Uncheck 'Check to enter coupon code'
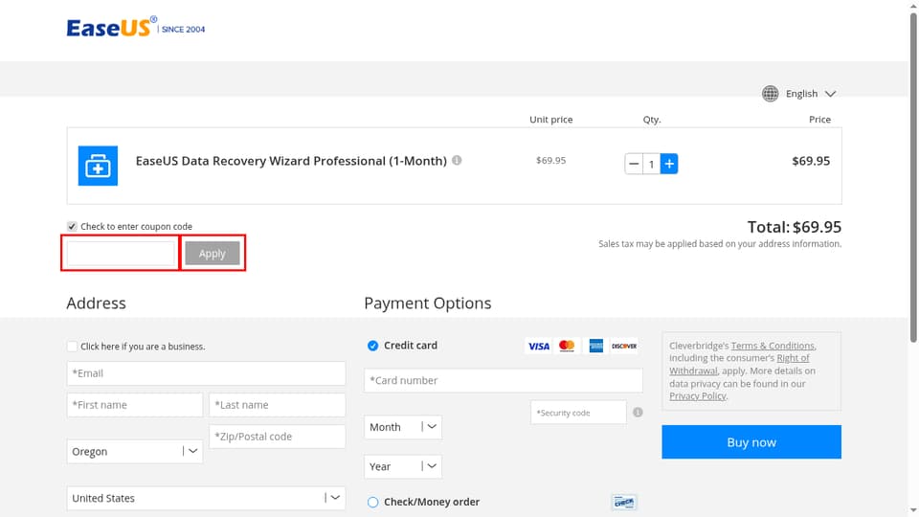 tap(72, 226)
